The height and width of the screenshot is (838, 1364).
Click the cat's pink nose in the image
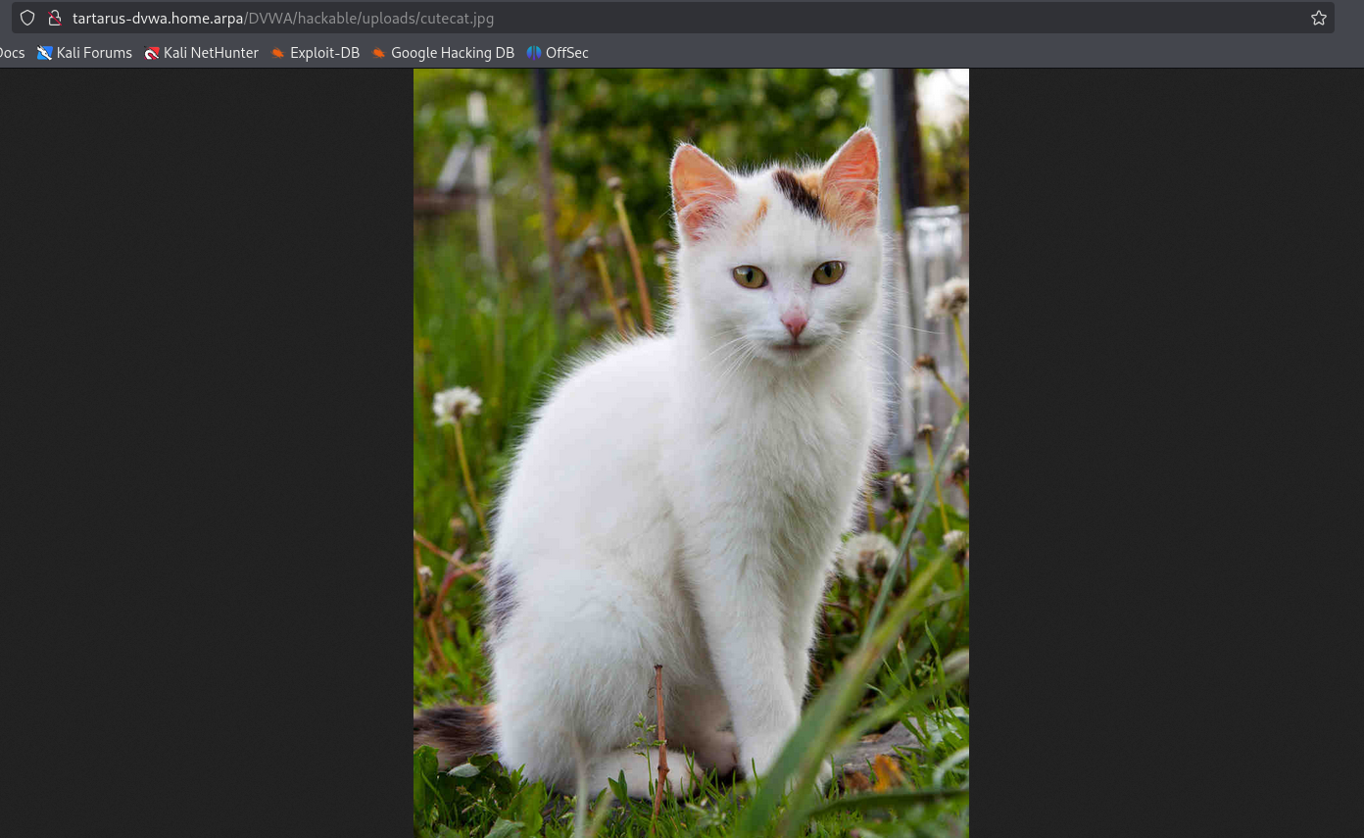point(794,322)
